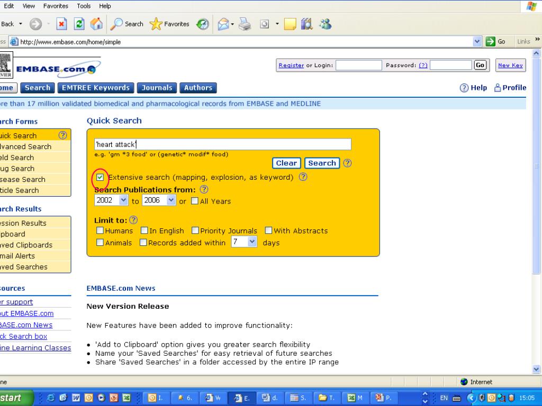Viewport: 542px width, 406px height.
Task: Go to browser Home page icon
Action: click(x=96, y=24)
